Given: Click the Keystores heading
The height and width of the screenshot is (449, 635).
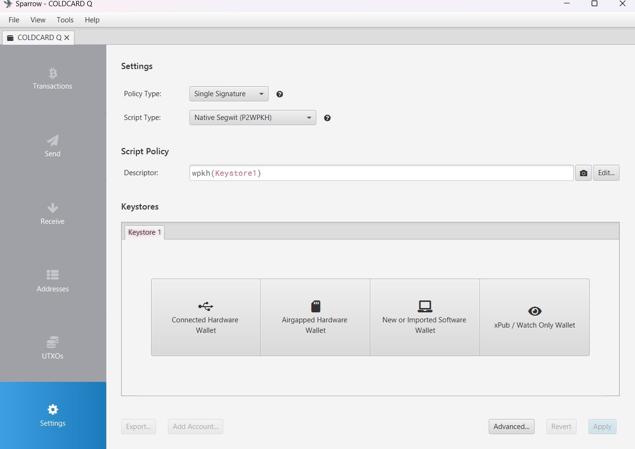Looking at the screenshot, I should coord(140,207).
